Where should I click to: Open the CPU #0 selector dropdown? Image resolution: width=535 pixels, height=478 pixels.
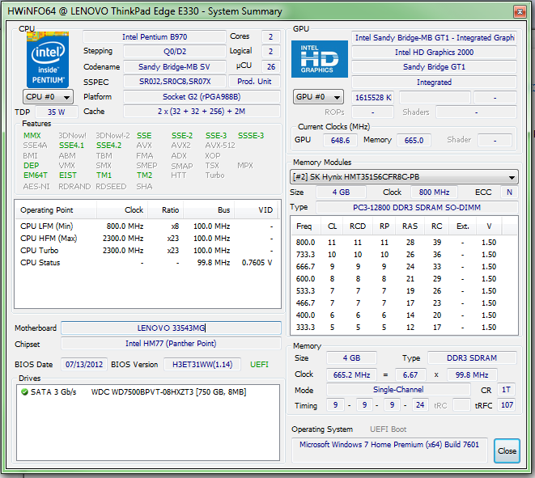(x=48, y=97)
